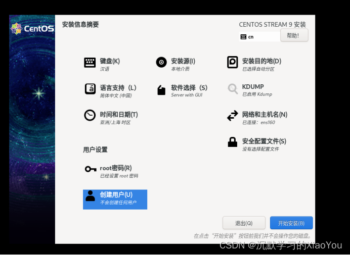Open the 键盘(K) keyboard settings label

click(110, 61)
